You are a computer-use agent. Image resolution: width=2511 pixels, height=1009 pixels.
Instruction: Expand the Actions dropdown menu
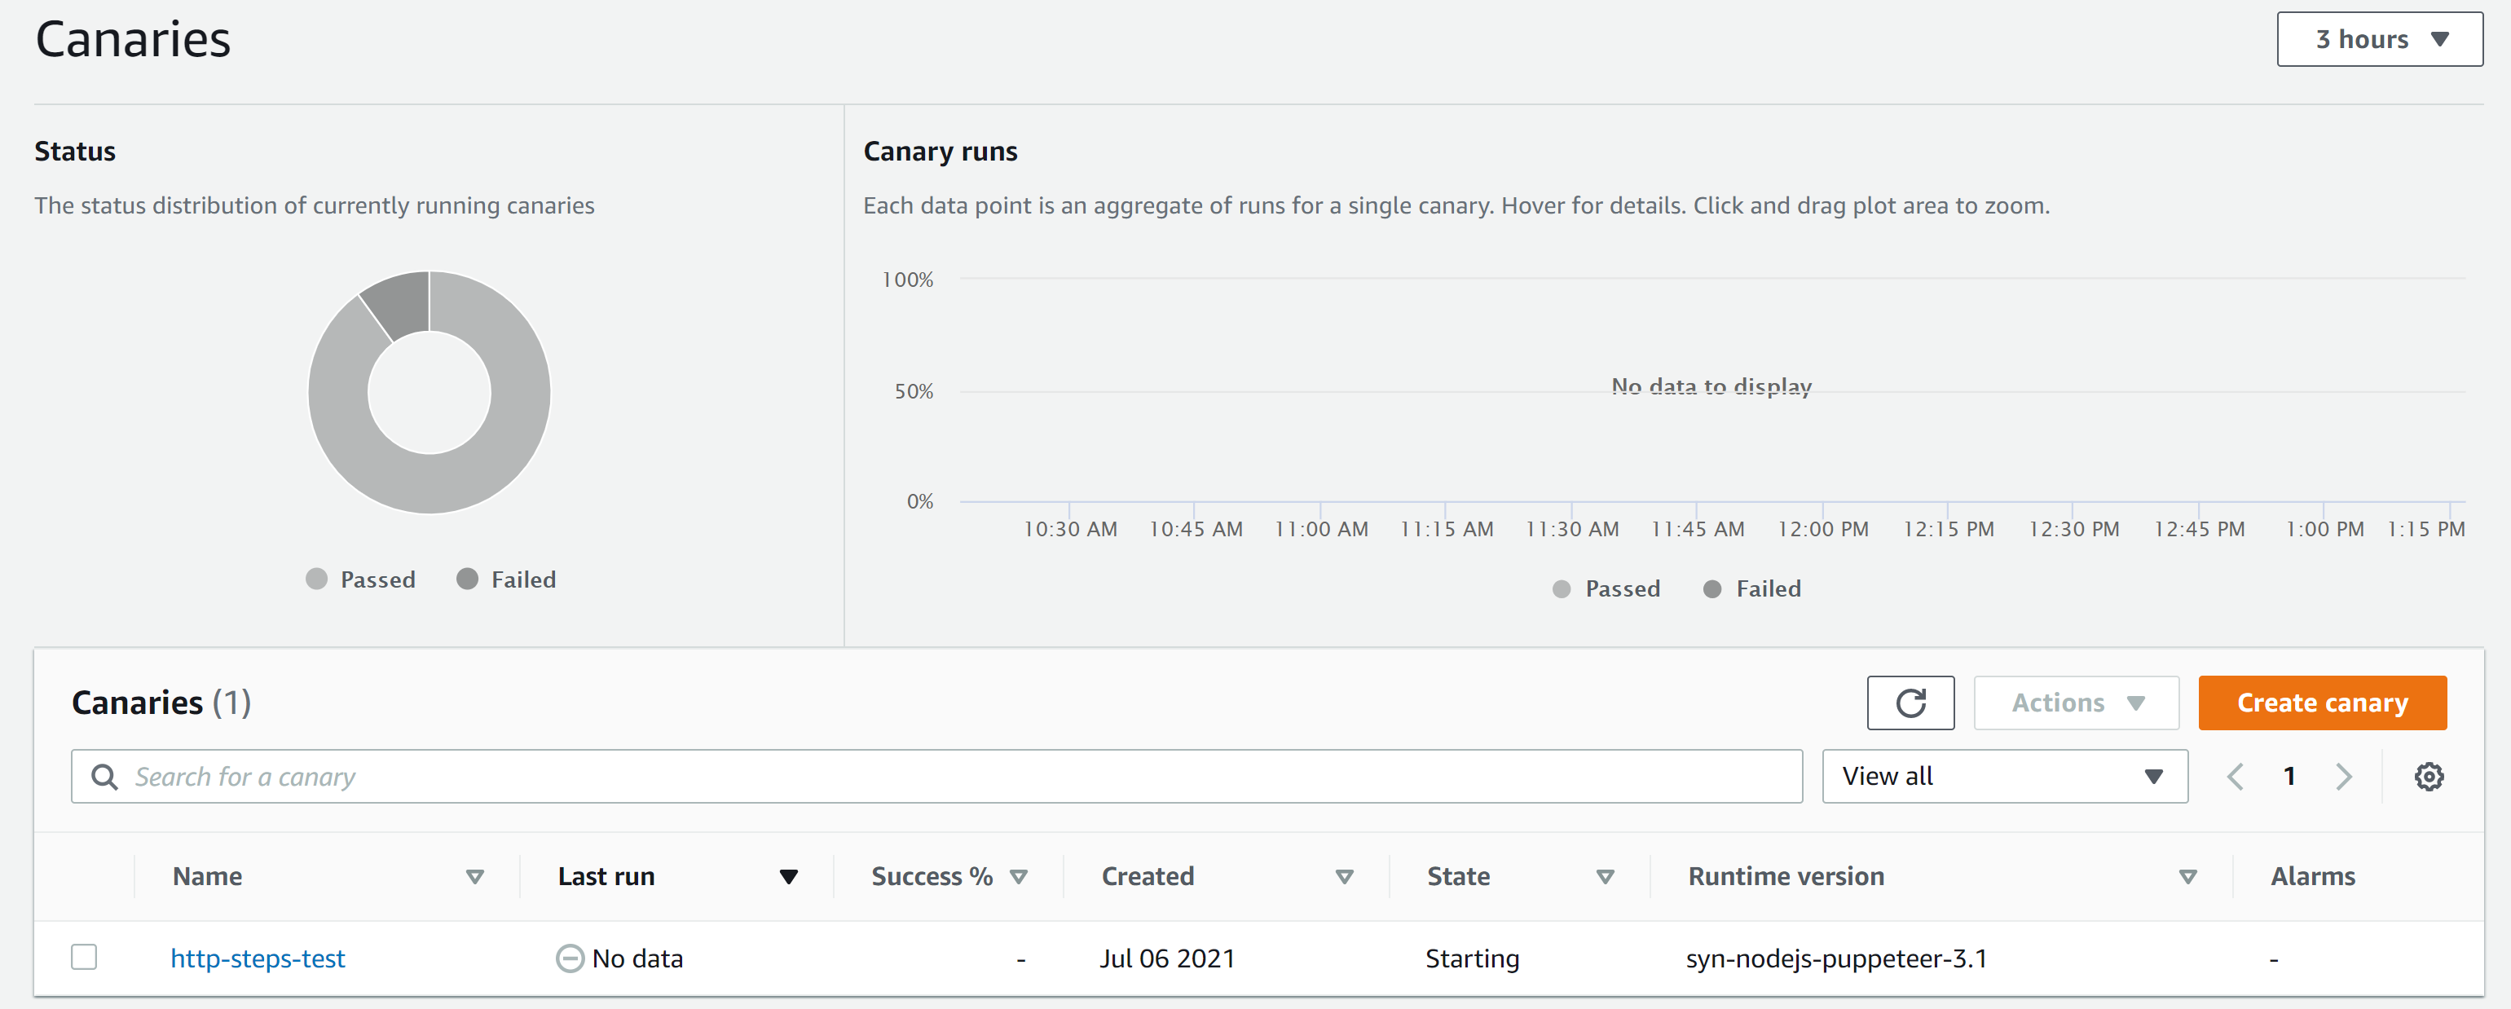2075,702
